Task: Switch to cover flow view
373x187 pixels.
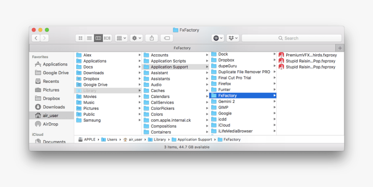Action: point(107,38)
